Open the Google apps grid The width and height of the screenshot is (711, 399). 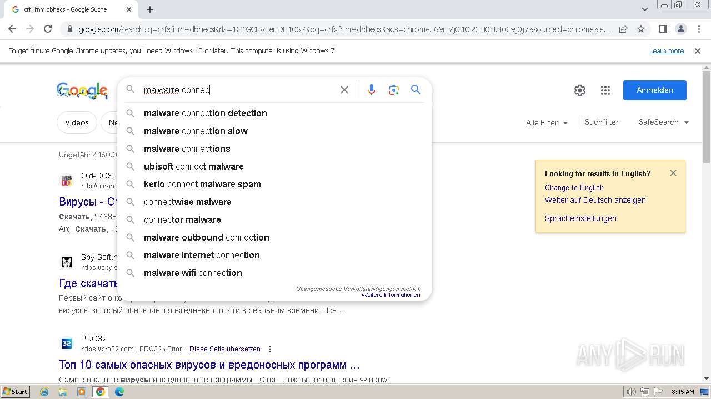(605, 90)
